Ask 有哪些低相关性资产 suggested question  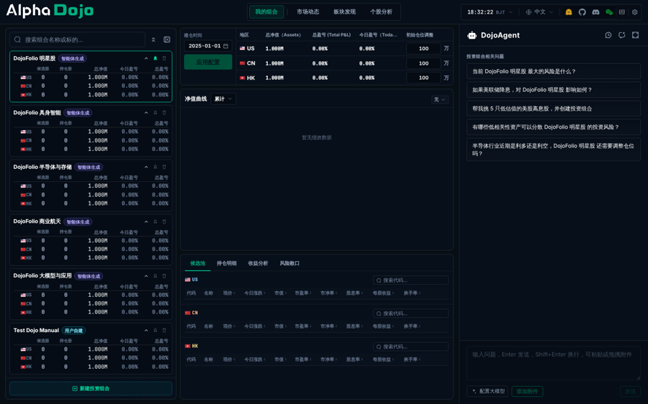point(554,127)
